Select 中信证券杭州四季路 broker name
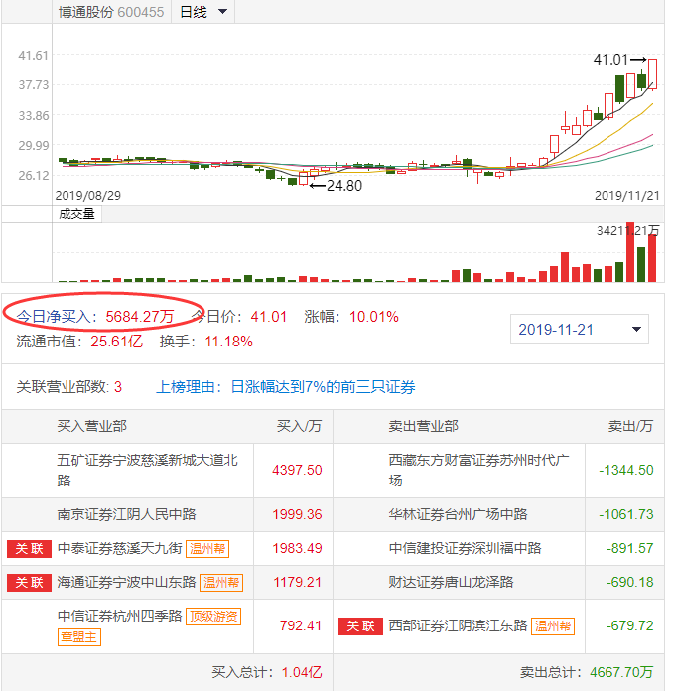The width and height of the screenshot is (674, 691). tap(119, 616)
